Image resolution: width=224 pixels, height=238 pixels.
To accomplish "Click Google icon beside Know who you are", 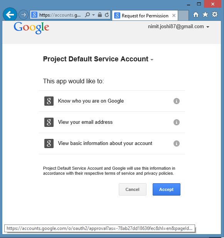I will coord(49,101).
